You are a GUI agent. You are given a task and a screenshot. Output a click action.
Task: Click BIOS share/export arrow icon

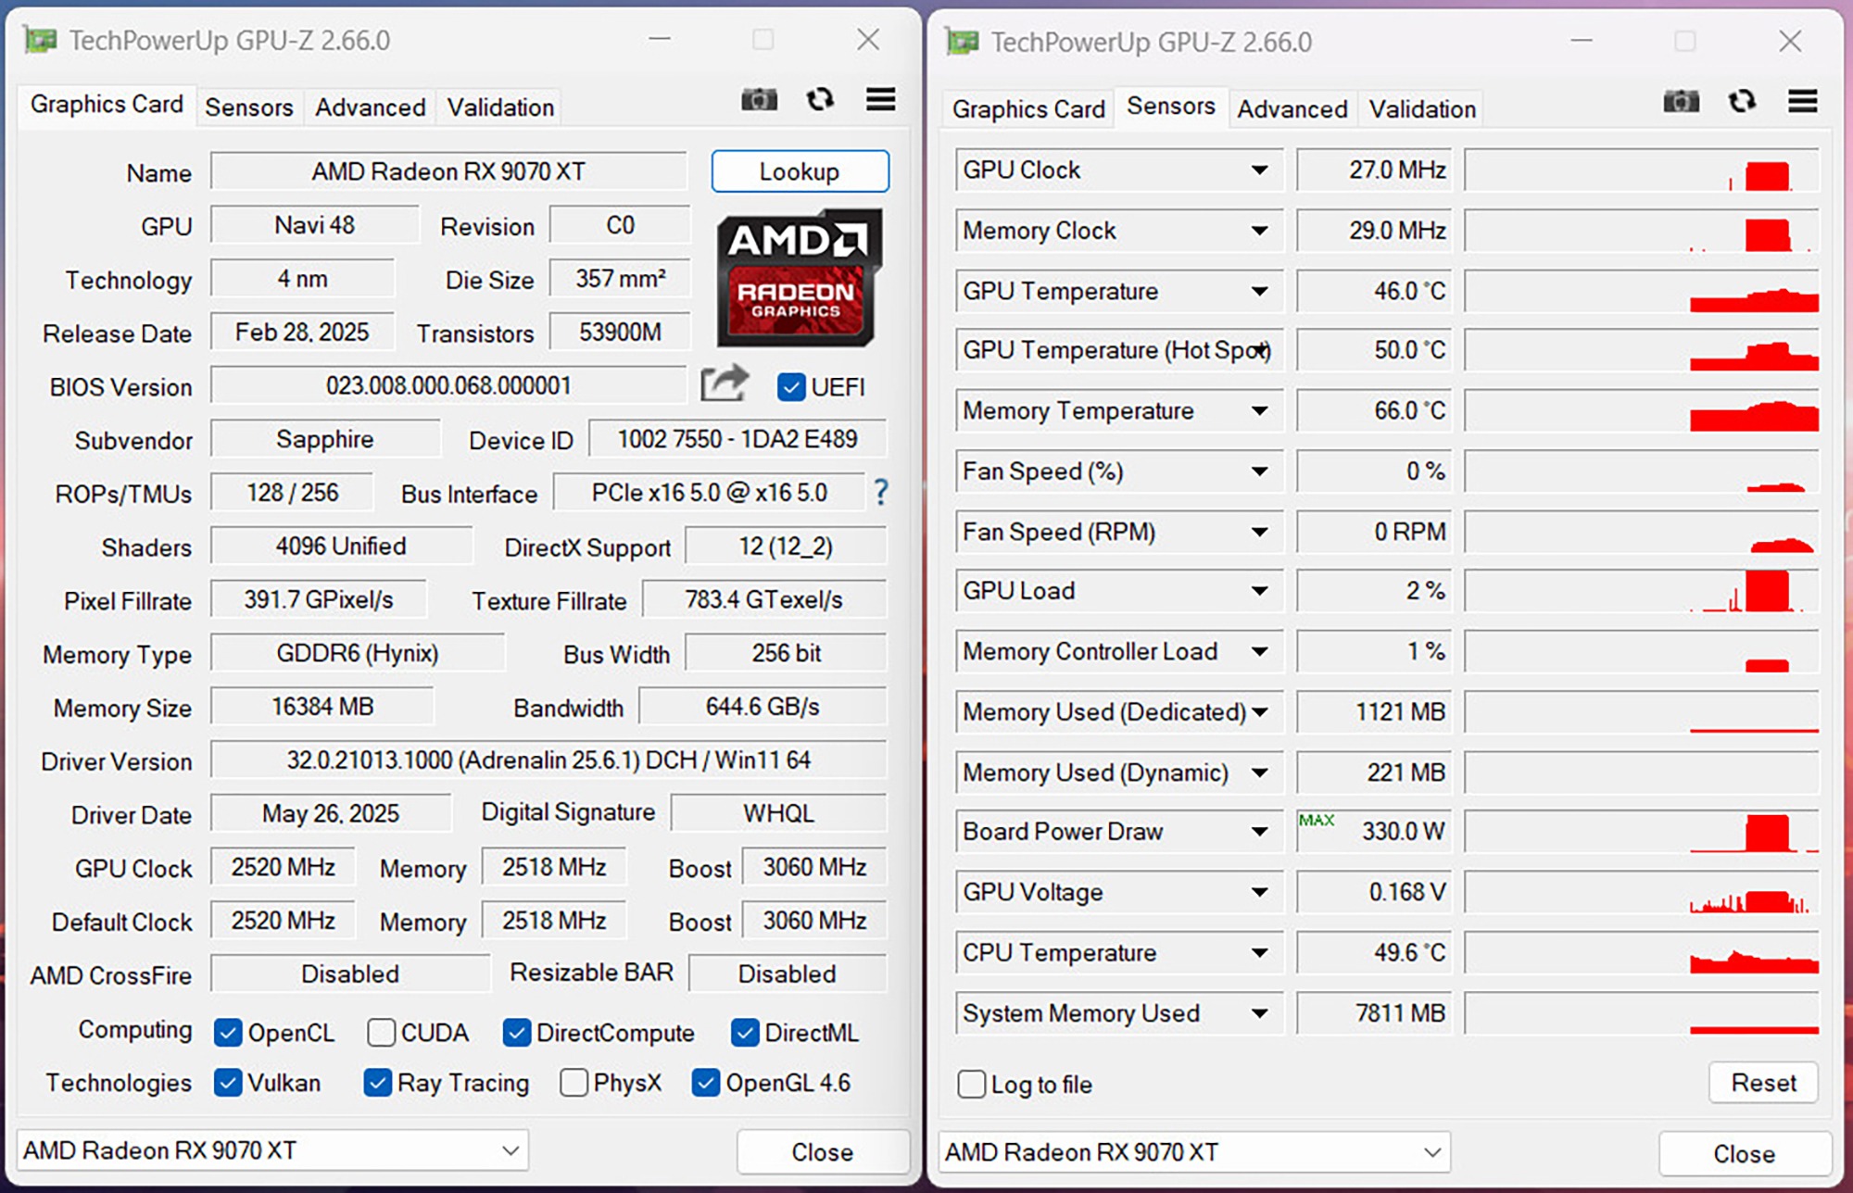724,383
